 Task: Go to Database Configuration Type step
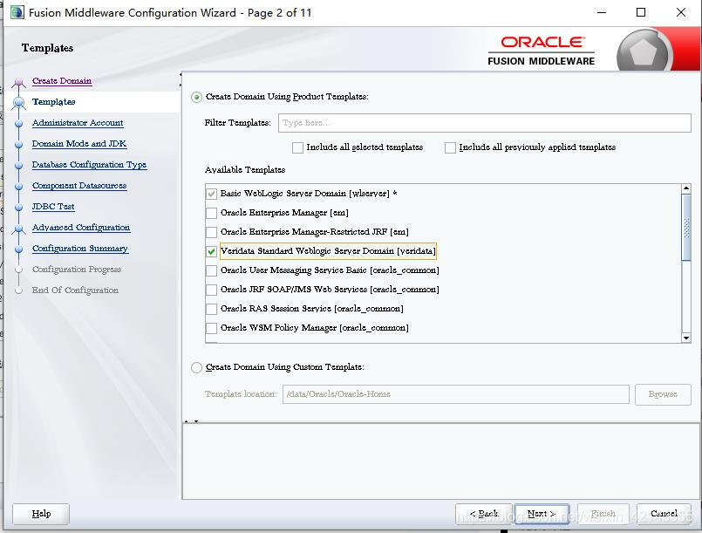(90, 165)
